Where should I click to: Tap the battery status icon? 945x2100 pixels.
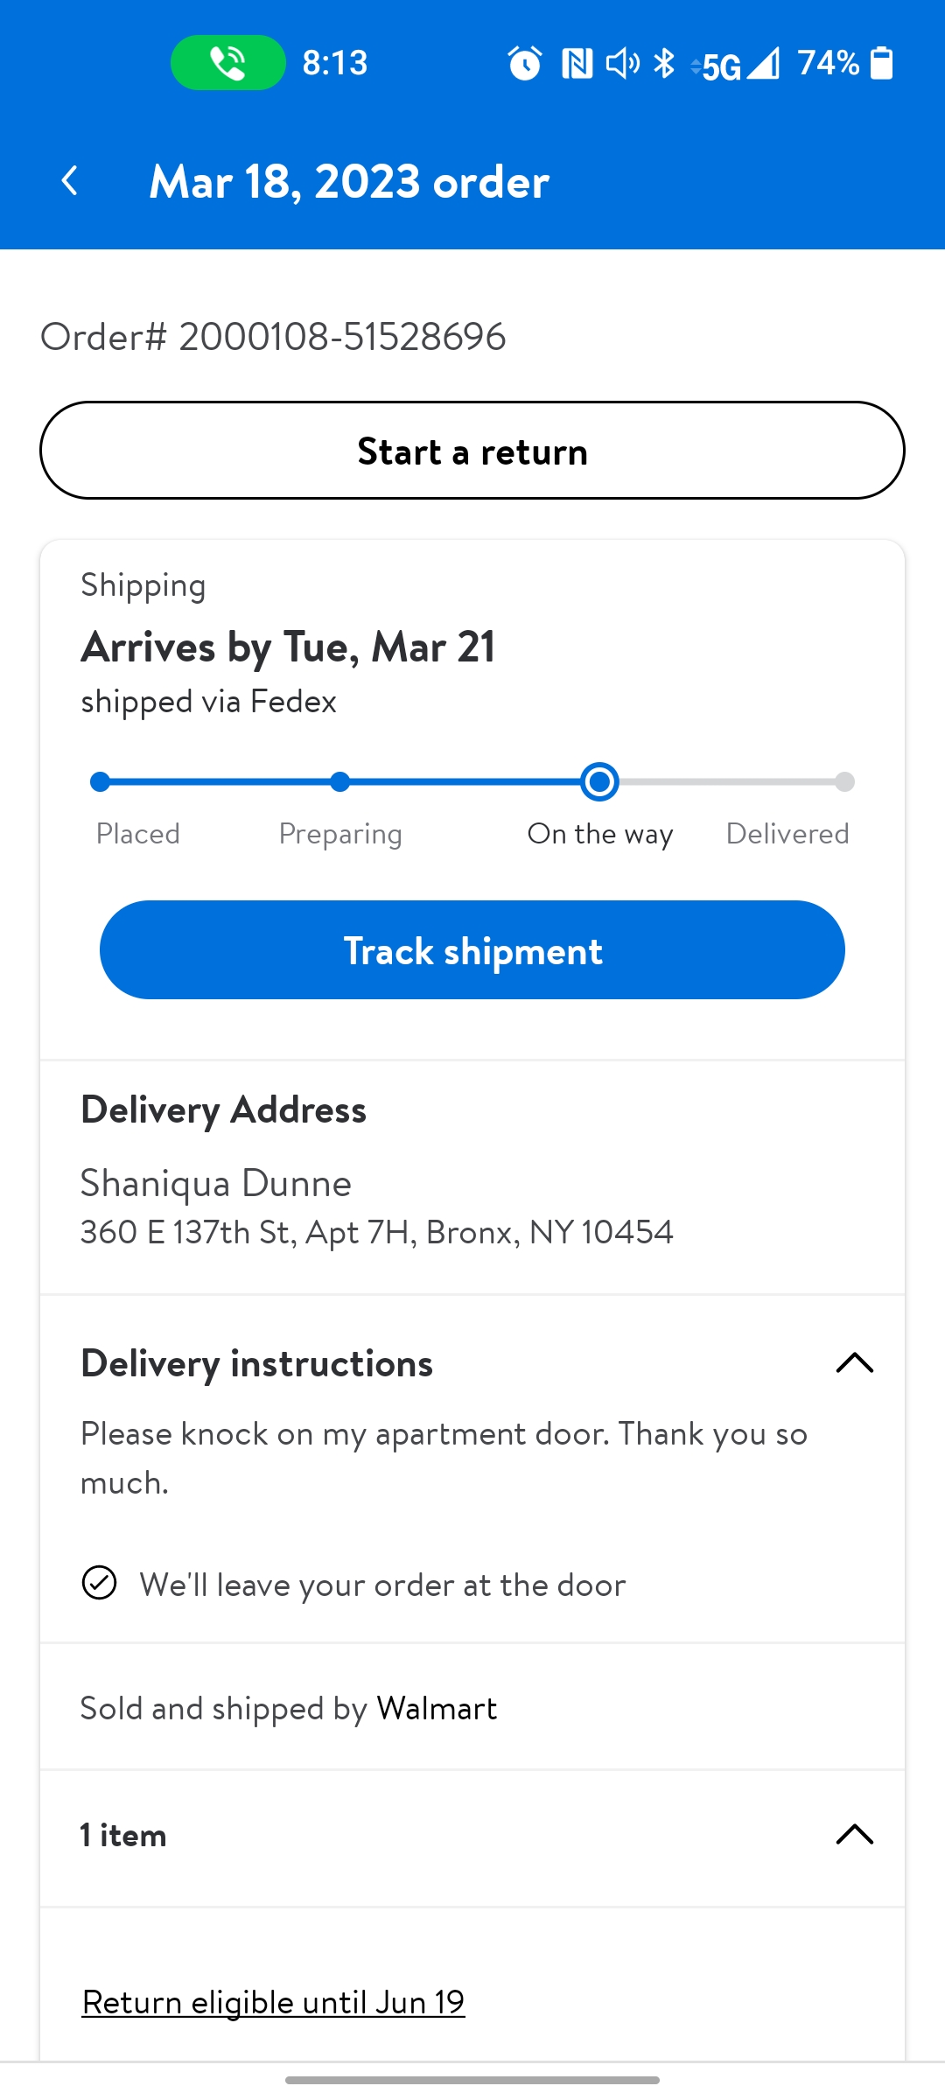(882, 63)
